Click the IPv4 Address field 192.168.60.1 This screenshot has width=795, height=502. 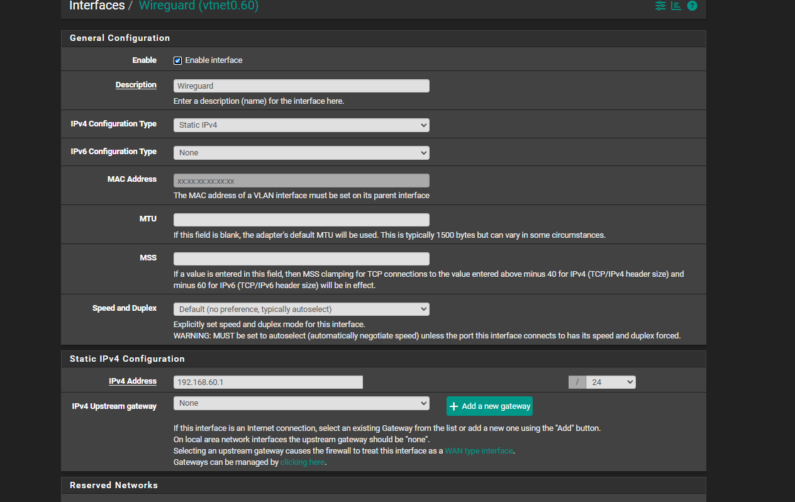point(268,382)
